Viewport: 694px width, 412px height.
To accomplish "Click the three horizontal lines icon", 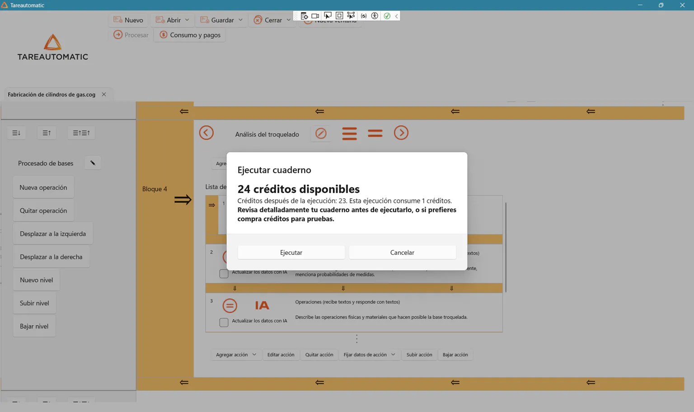I will click(349, 133).
